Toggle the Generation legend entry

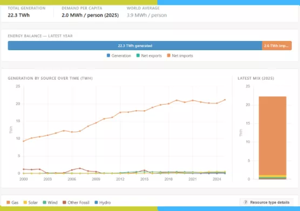(119, 56)
